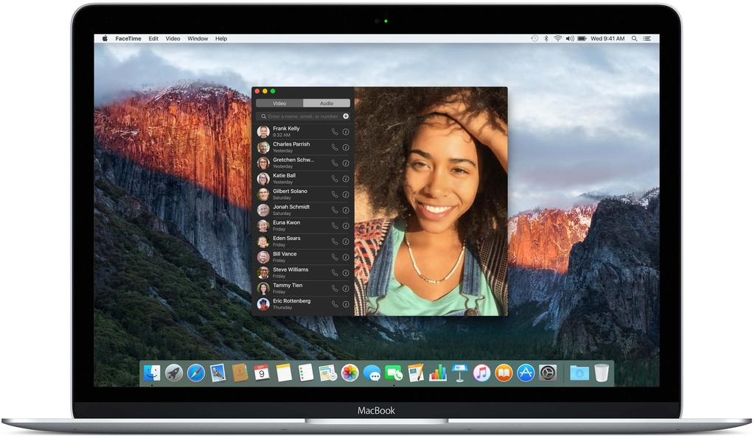The width and height of the screenshot is (755, 441).
Task: Select the Tammy Tien entry
Action: point(303,289)
